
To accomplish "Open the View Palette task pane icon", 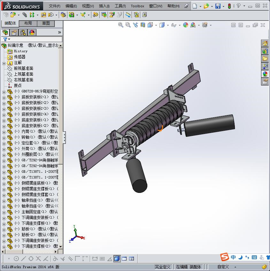I will coord(265,66).
